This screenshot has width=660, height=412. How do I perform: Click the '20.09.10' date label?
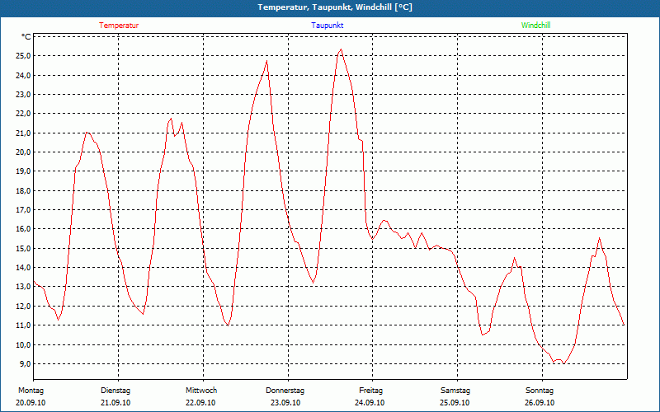point(31,403)
